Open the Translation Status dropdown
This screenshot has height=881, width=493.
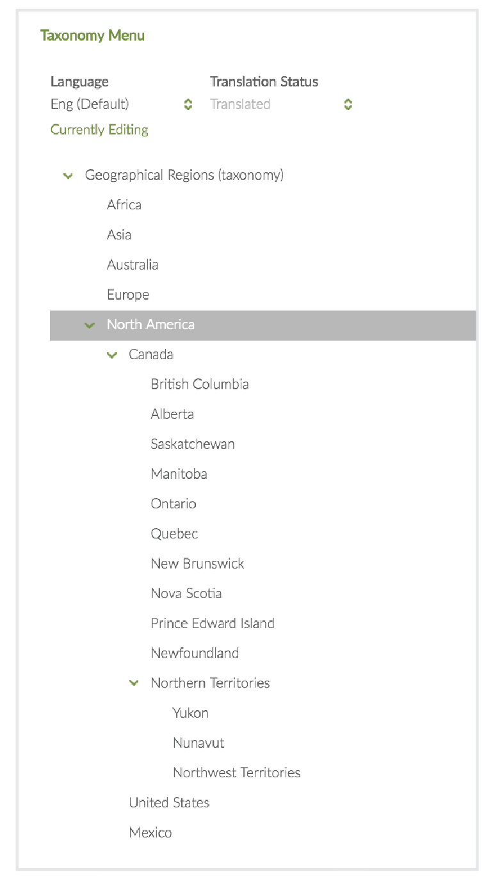click(x=281, y=104)
